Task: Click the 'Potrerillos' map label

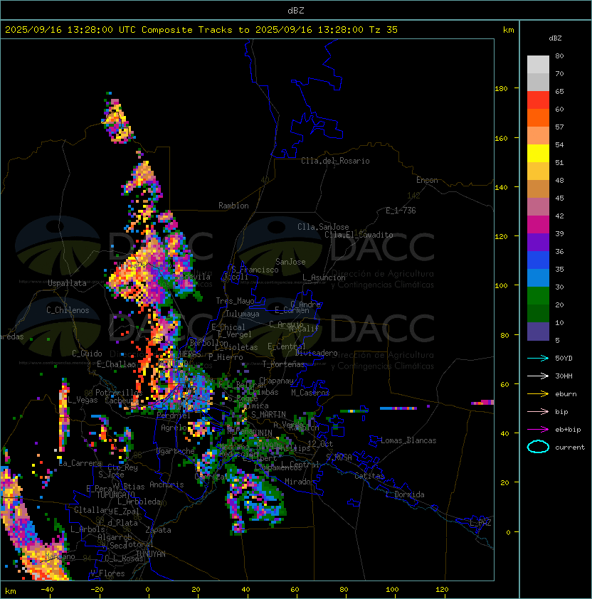Action: pyautogui.click(x=119, y=392)
